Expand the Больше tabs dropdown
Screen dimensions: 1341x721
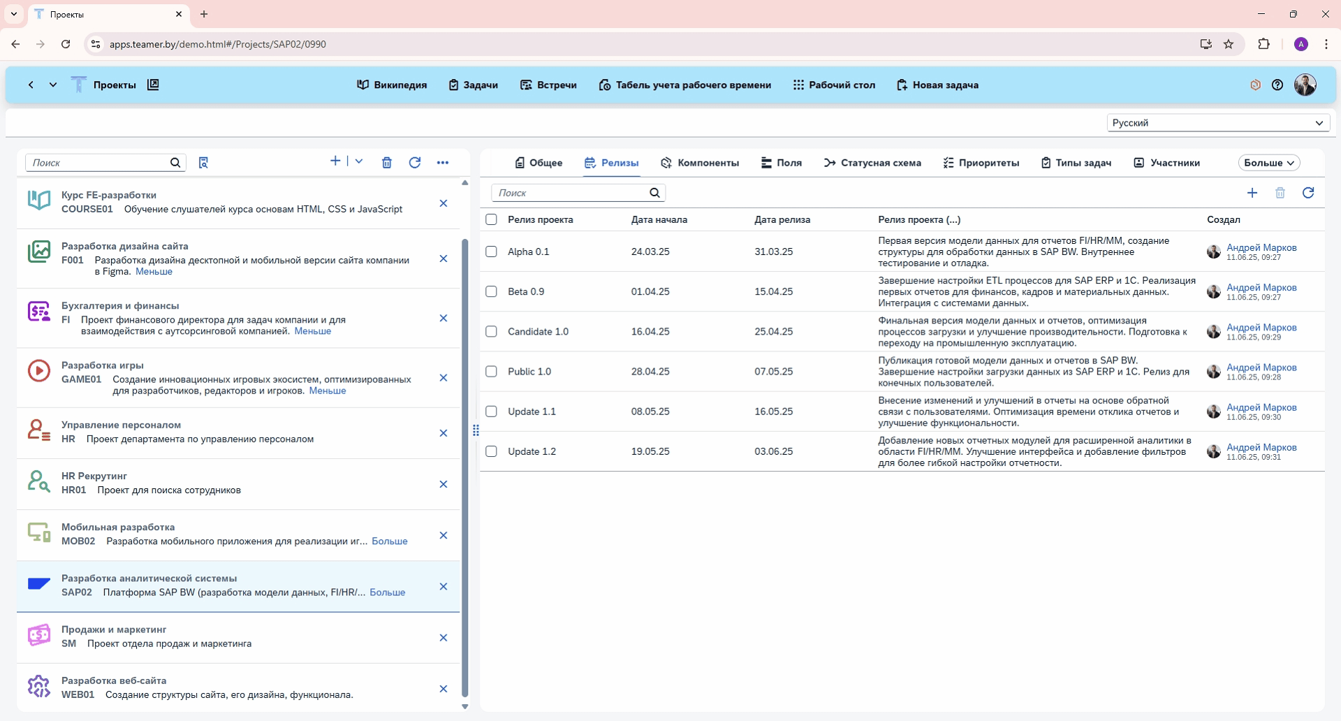1269,163
